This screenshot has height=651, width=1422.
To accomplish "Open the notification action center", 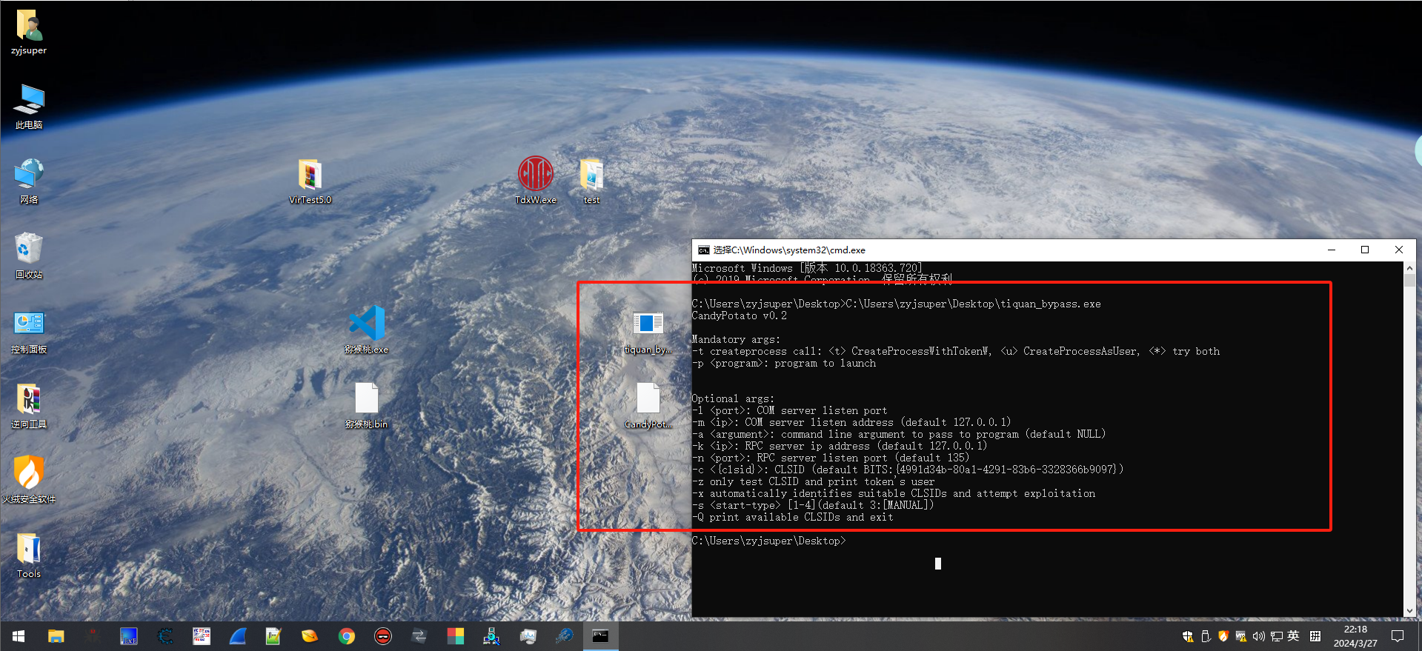I will click(x=1398, y=636).
